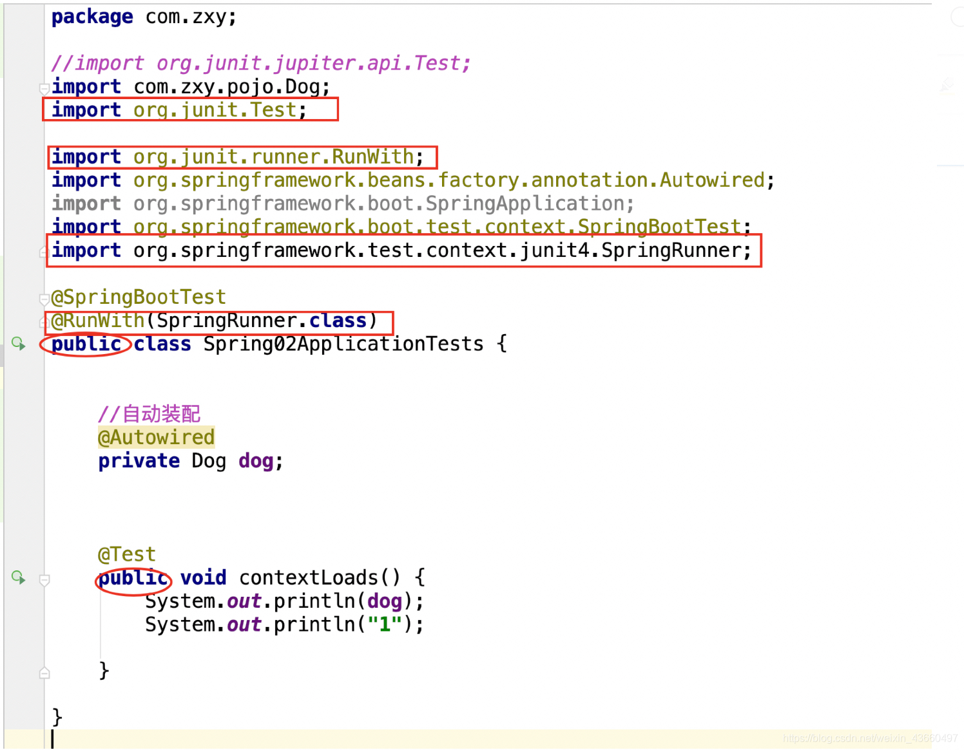Click the 'public' keyword before void
This screenshot has width=964, height=750.
(133, 577)
